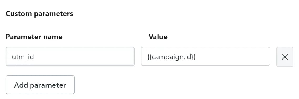Viewport: 299px width, 99px height.
Task: Click the Value column label
Action: pos(158,37)
